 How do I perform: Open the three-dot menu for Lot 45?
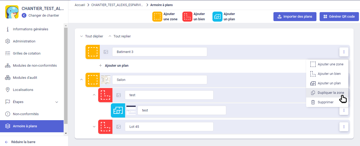pyautogui.click(x=344, y=127)
